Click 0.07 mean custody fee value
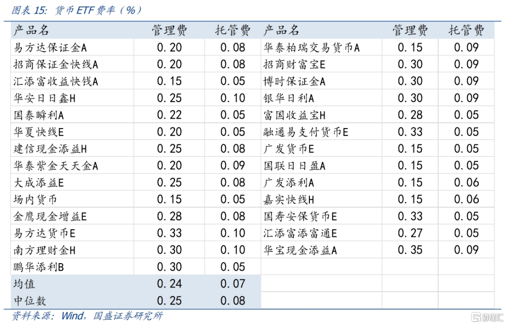507x325 pixels. tap(233, 284)
